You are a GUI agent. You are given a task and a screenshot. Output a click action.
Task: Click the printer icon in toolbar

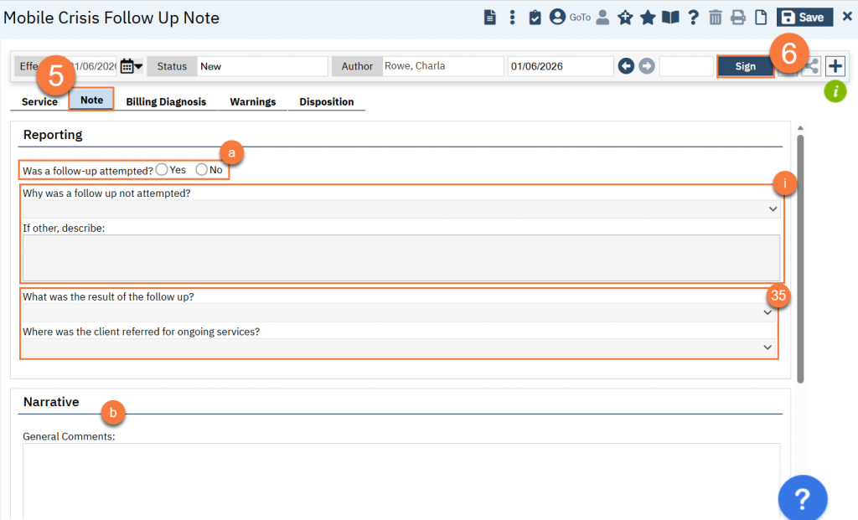coord(737,18)
